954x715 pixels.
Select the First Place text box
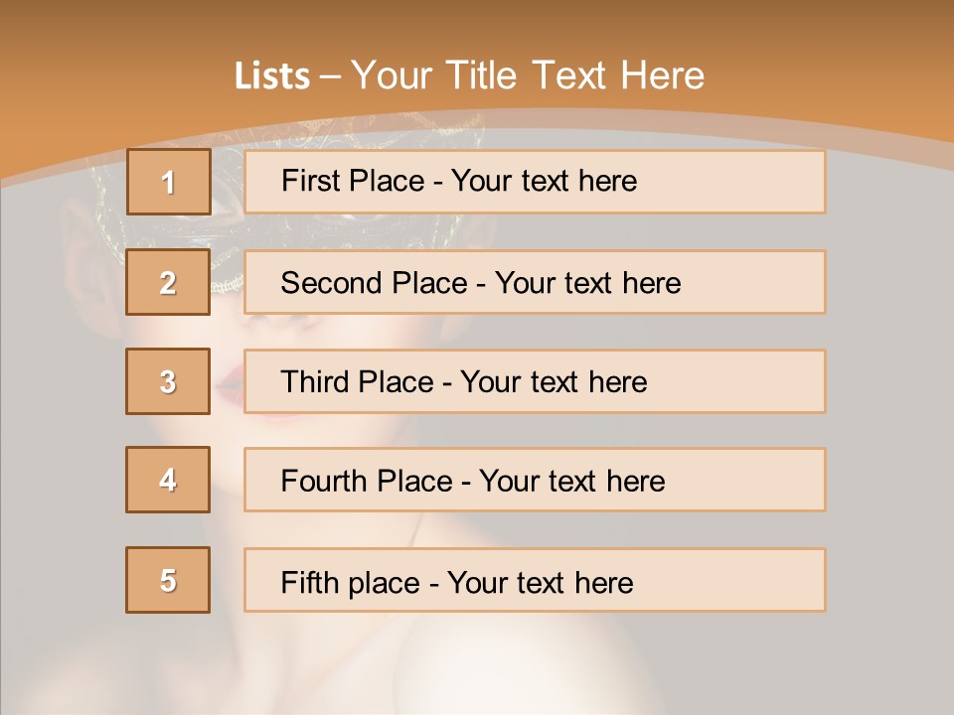pos(535,182)
